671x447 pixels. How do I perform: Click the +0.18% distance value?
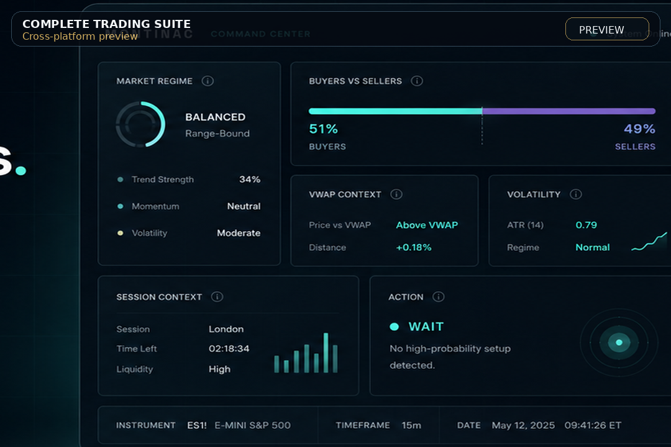point(414,247)
